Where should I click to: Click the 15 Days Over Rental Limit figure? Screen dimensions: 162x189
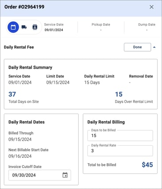coord(119,94)
